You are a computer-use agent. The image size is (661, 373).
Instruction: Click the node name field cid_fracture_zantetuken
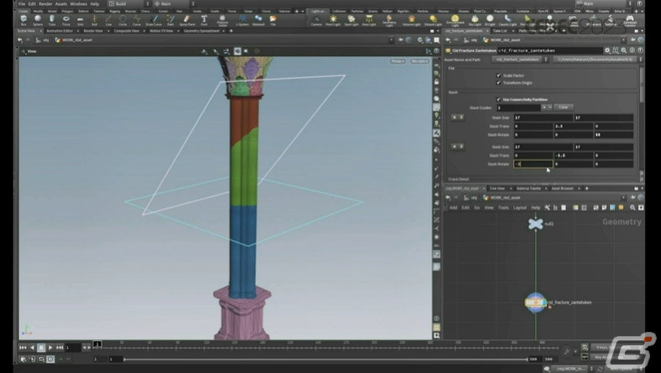tap(550, 50)
